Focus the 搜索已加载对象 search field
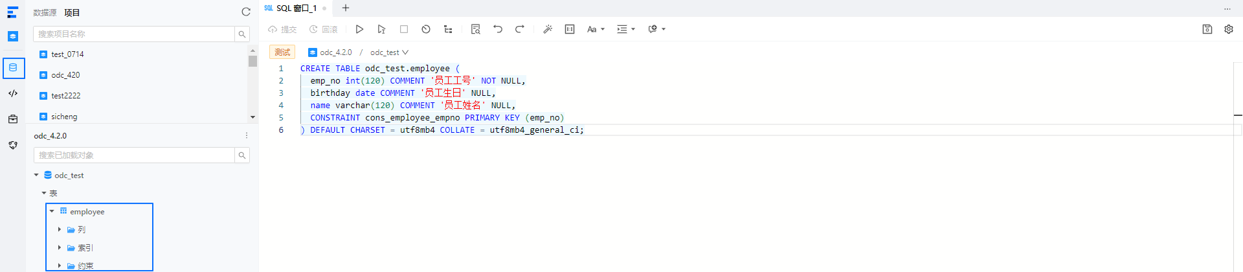Screen dimensions: 1243x272 [x=134, y=155]
